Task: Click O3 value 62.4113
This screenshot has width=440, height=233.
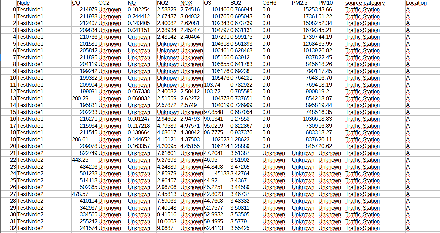Action: tap(216, 228)
